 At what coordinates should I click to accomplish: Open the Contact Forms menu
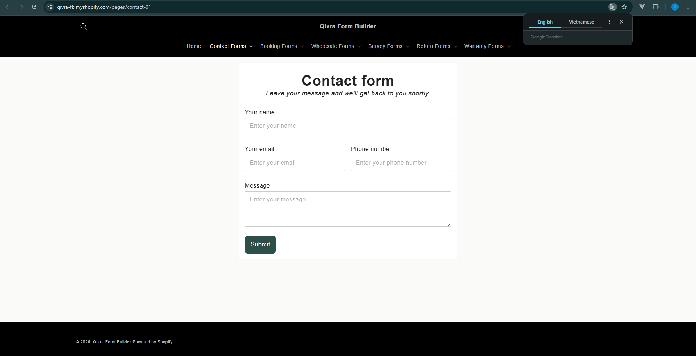pos(228,46)
